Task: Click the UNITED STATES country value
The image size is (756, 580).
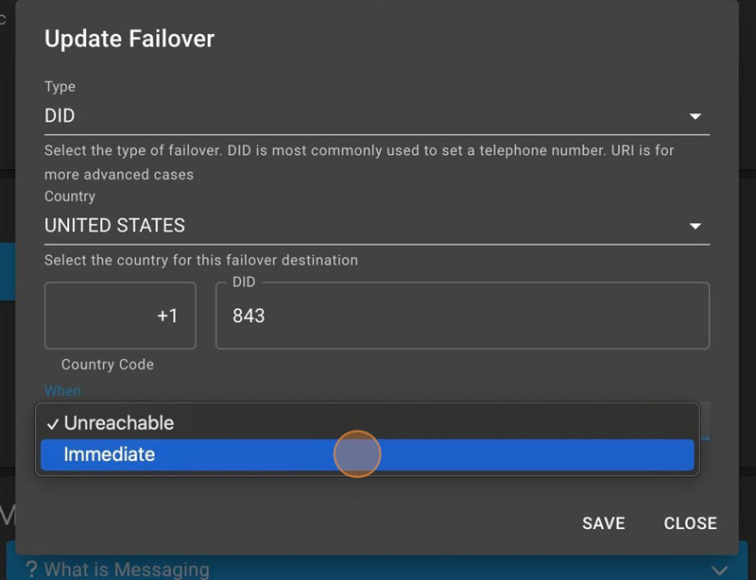Action: tap(114, 226)
